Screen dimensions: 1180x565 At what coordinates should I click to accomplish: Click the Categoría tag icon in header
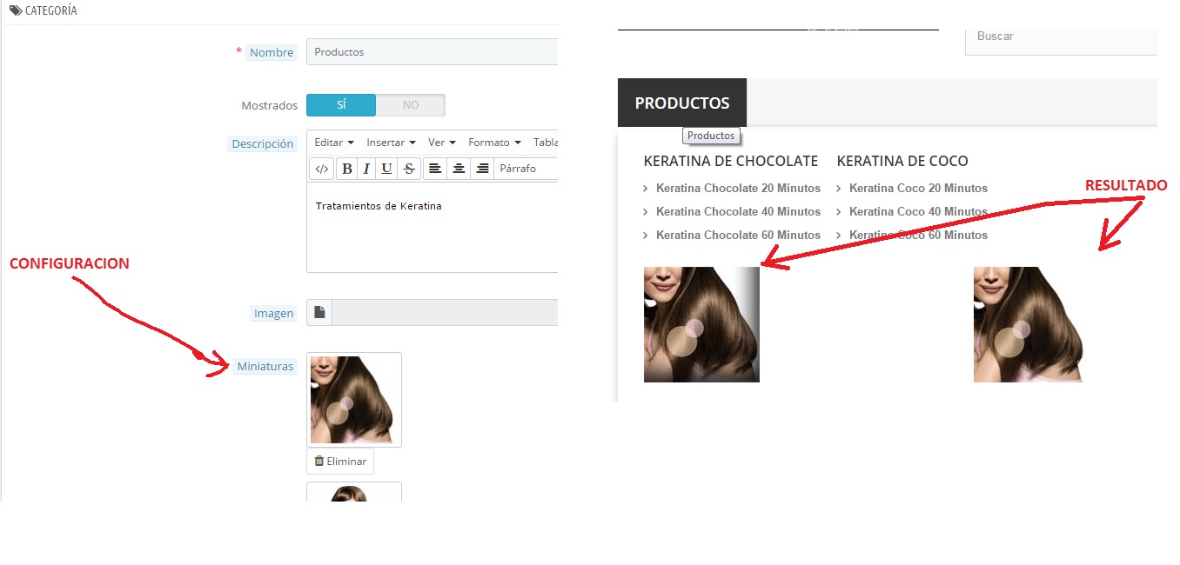tap(16, 10)
